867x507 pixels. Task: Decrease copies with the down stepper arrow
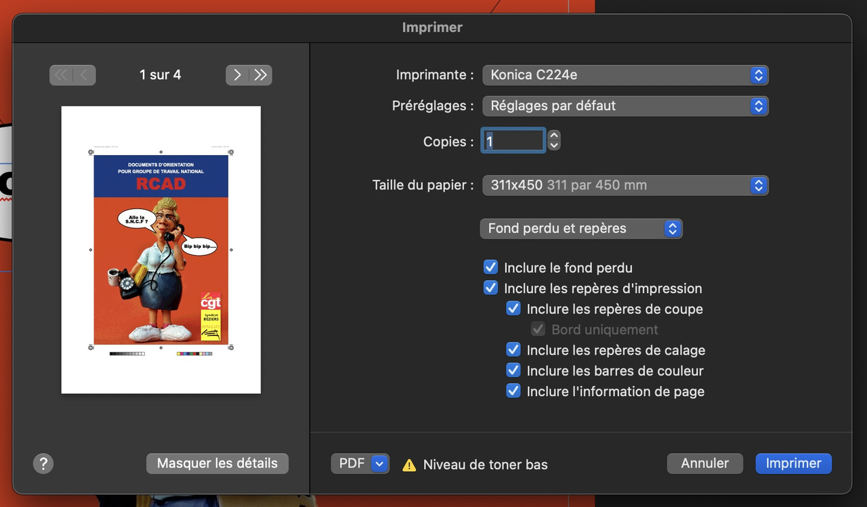[x=554, y=144]
